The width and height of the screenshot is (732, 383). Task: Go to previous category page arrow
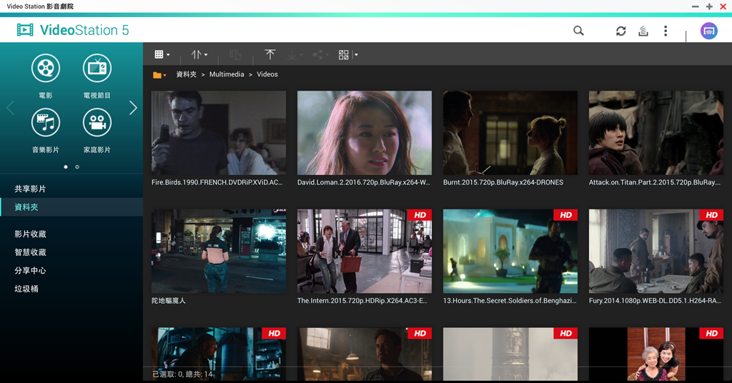[x=10, y=108]
